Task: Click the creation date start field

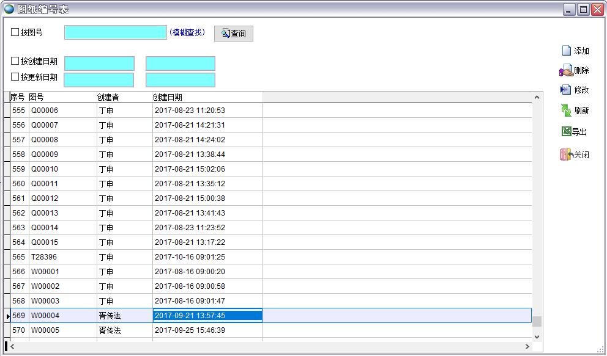Action: [x=99, y=64]
